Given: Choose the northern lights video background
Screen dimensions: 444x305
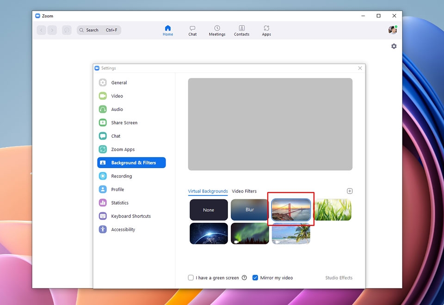Looking at the screenshot, I should pos(250,233).
